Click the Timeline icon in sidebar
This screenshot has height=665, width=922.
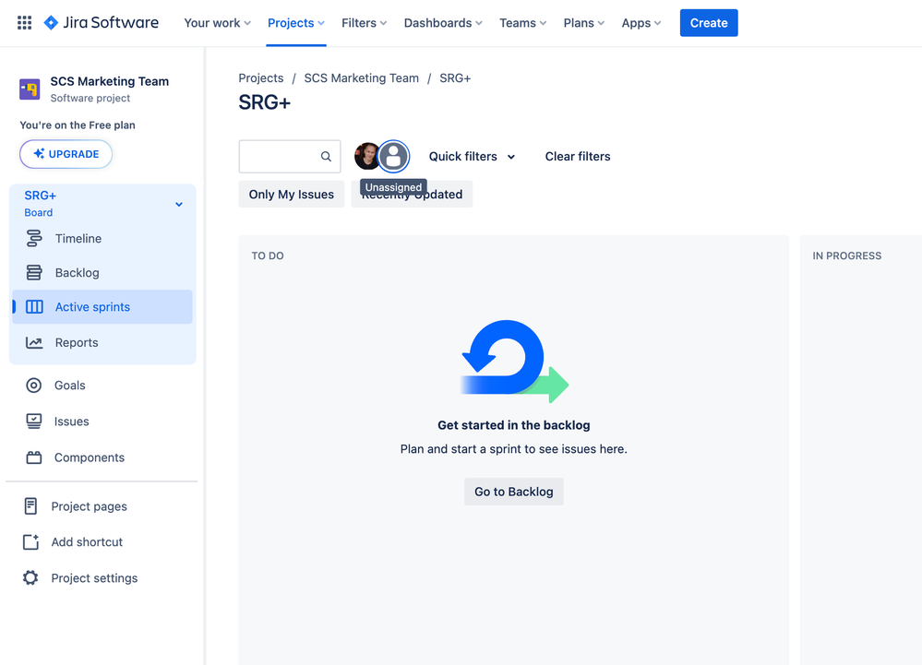tap(34, 239)
